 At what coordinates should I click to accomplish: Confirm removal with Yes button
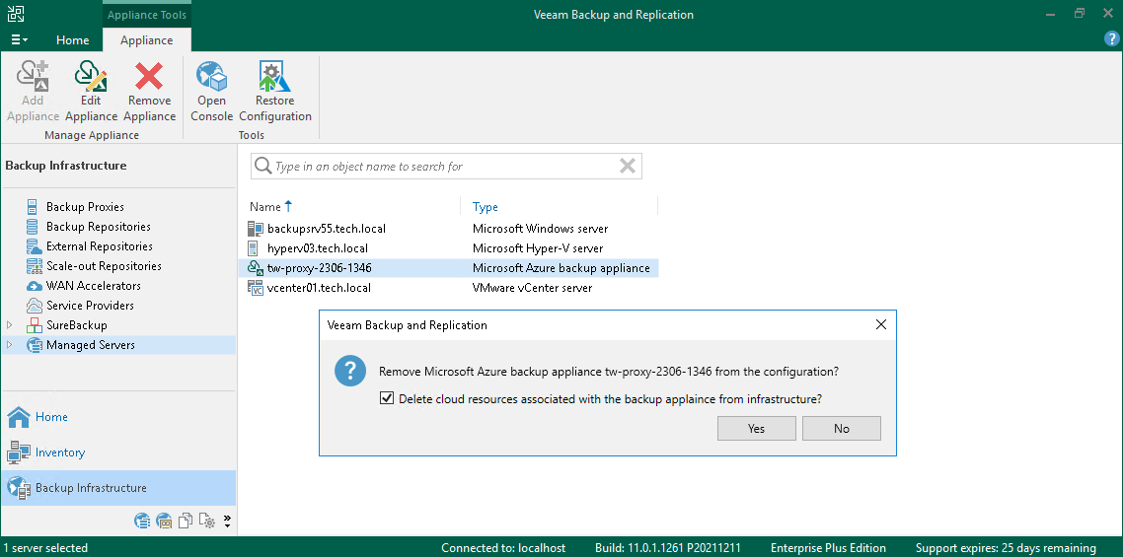coord(756,428)
